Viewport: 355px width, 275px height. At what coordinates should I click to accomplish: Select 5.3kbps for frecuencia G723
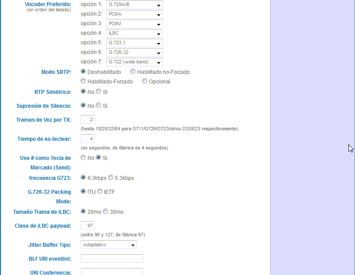click(x=110, y=177)
